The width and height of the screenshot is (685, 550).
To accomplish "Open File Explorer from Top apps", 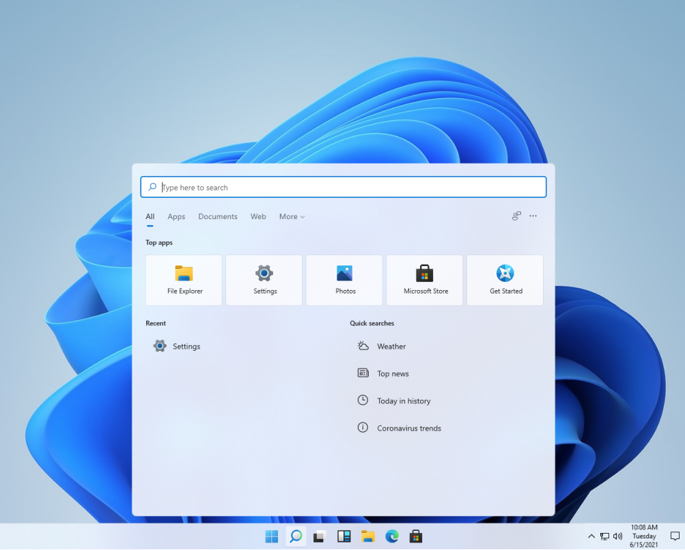I will tap(184, 280).
